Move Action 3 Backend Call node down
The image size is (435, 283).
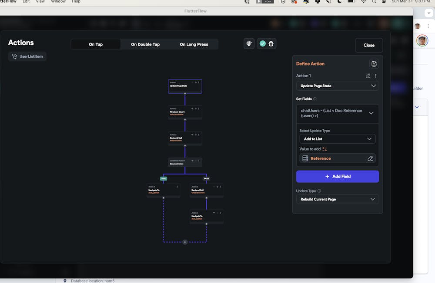pos(196,135)
